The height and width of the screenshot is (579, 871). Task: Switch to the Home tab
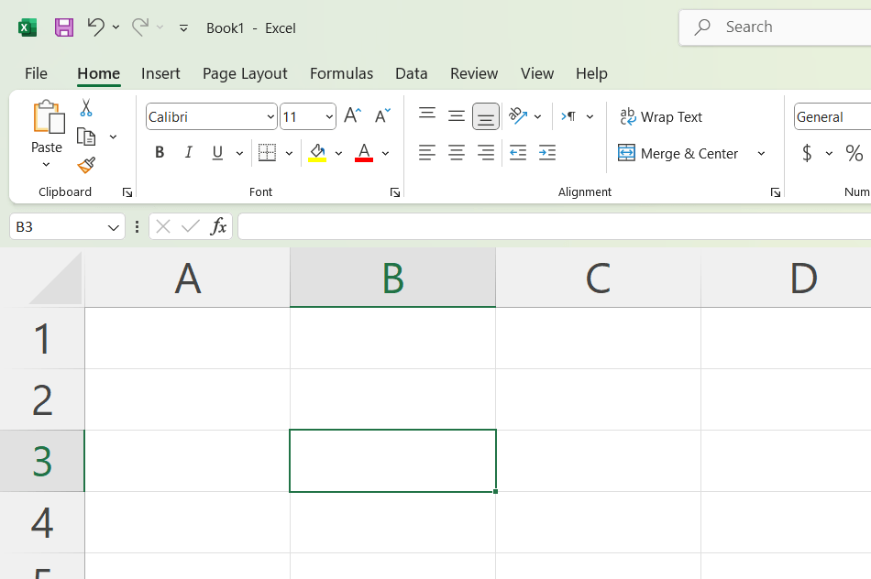click(x=98, y=73)
